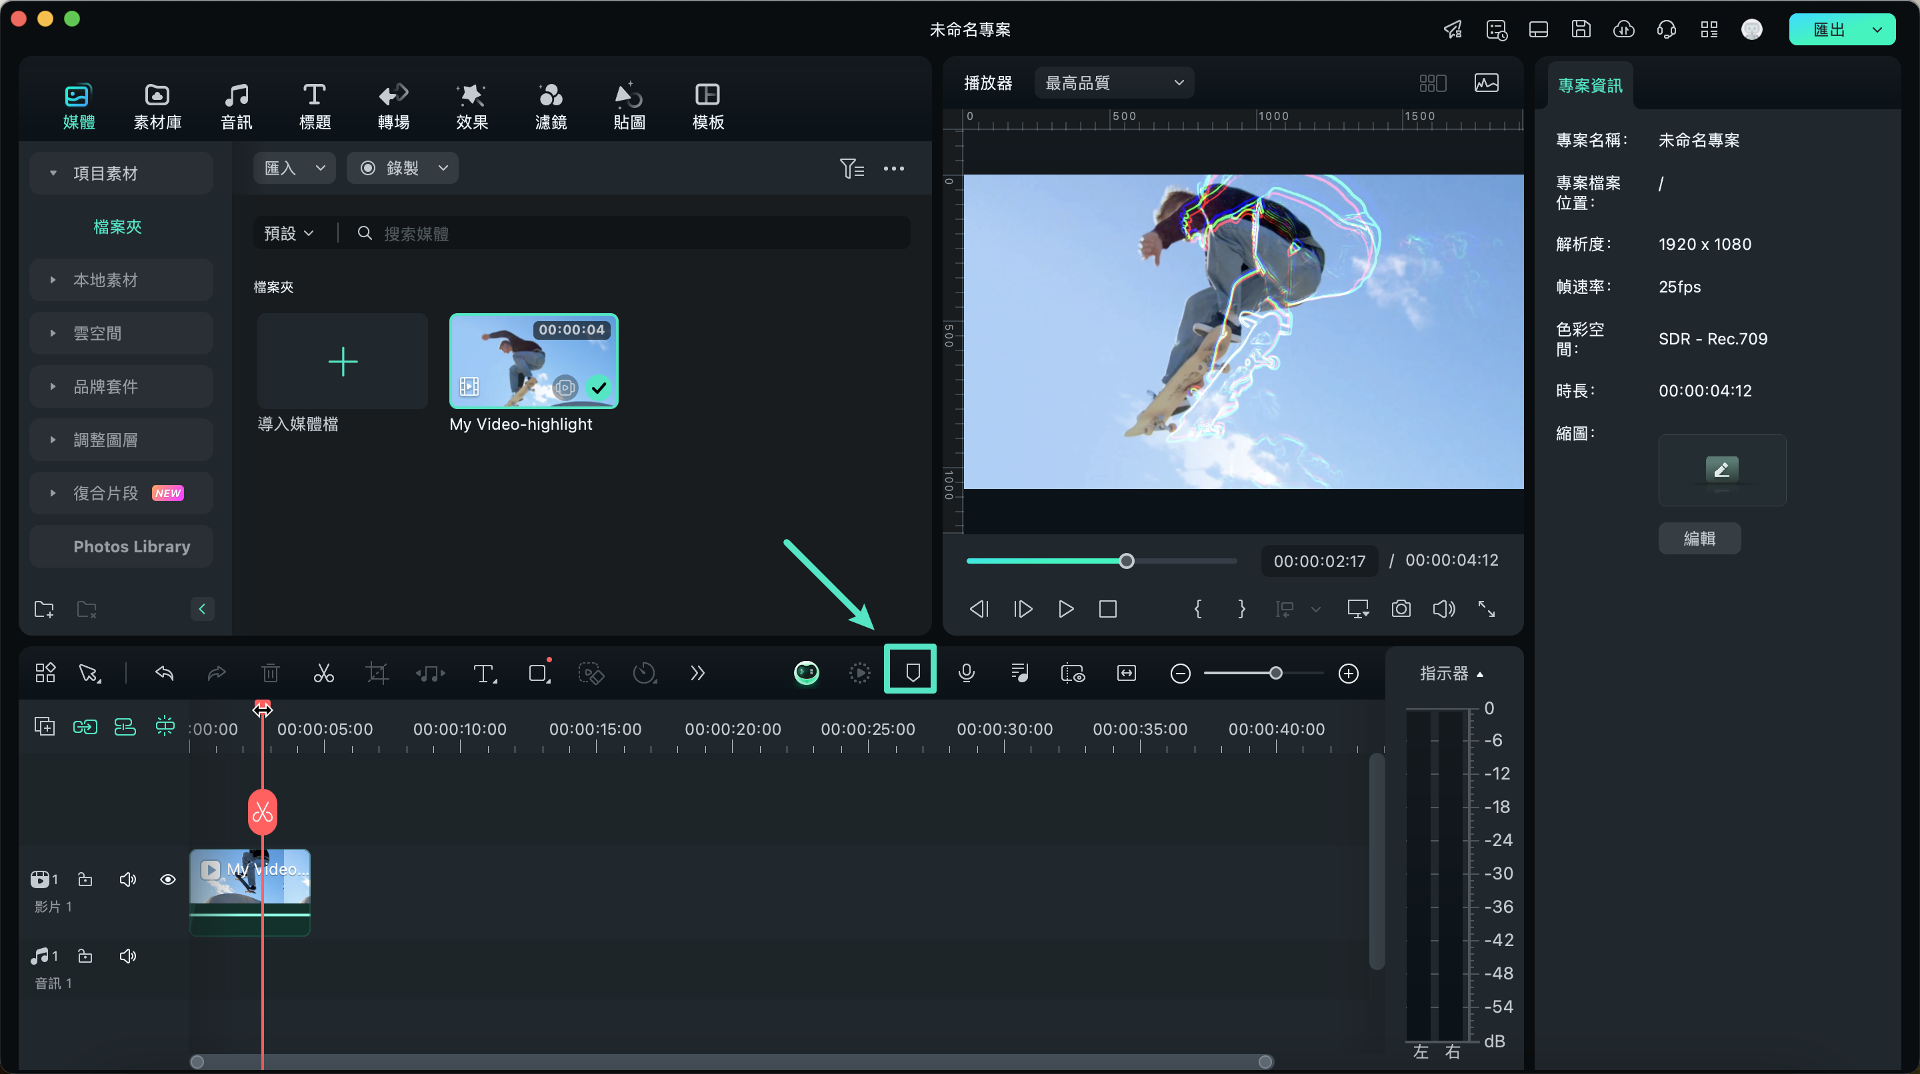The width and height of the screenshot is (1920, 1074).
Task: Click the zoom in plus icon
Action: point(1348,674)
